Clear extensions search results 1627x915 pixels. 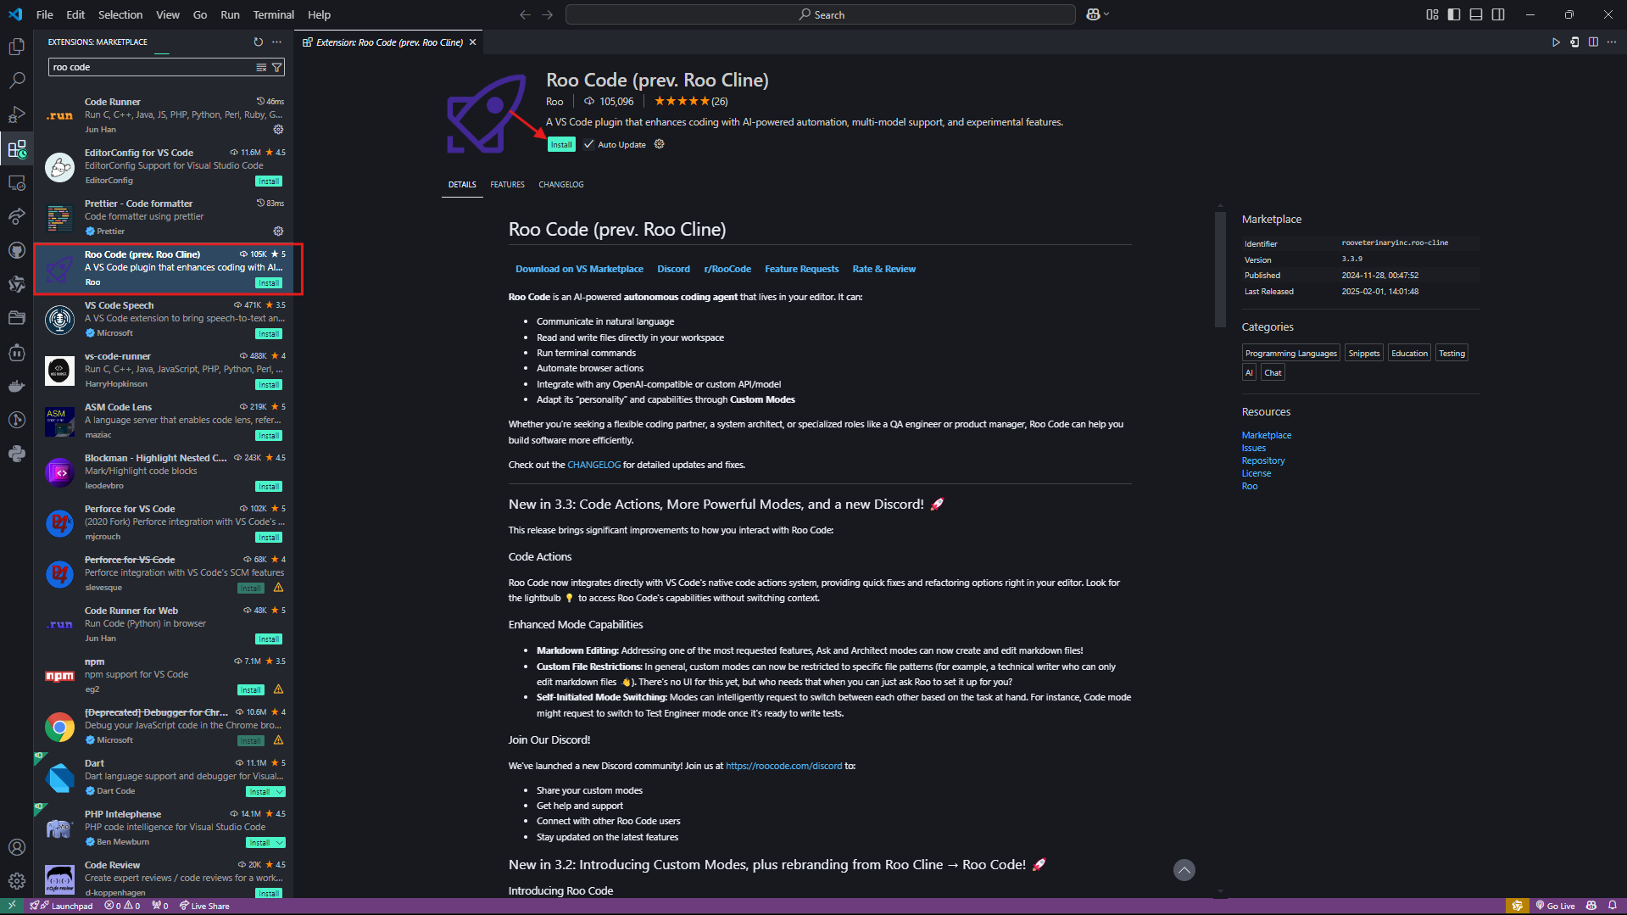click(261, 67)
